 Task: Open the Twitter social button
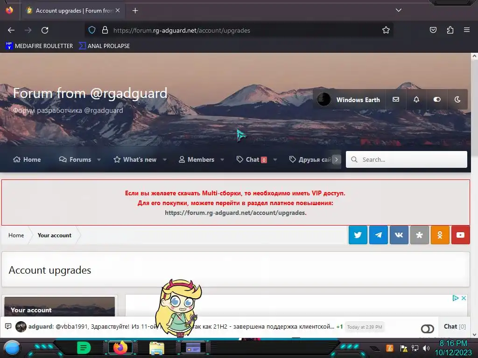pos(358,235)
